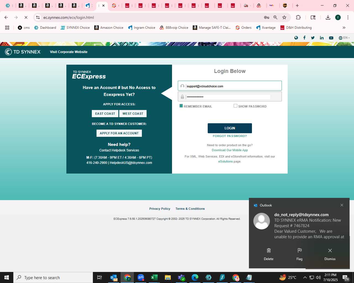The image size is (354, 283).
Task: Open the Windows Start menu
Action: [7, 277]
